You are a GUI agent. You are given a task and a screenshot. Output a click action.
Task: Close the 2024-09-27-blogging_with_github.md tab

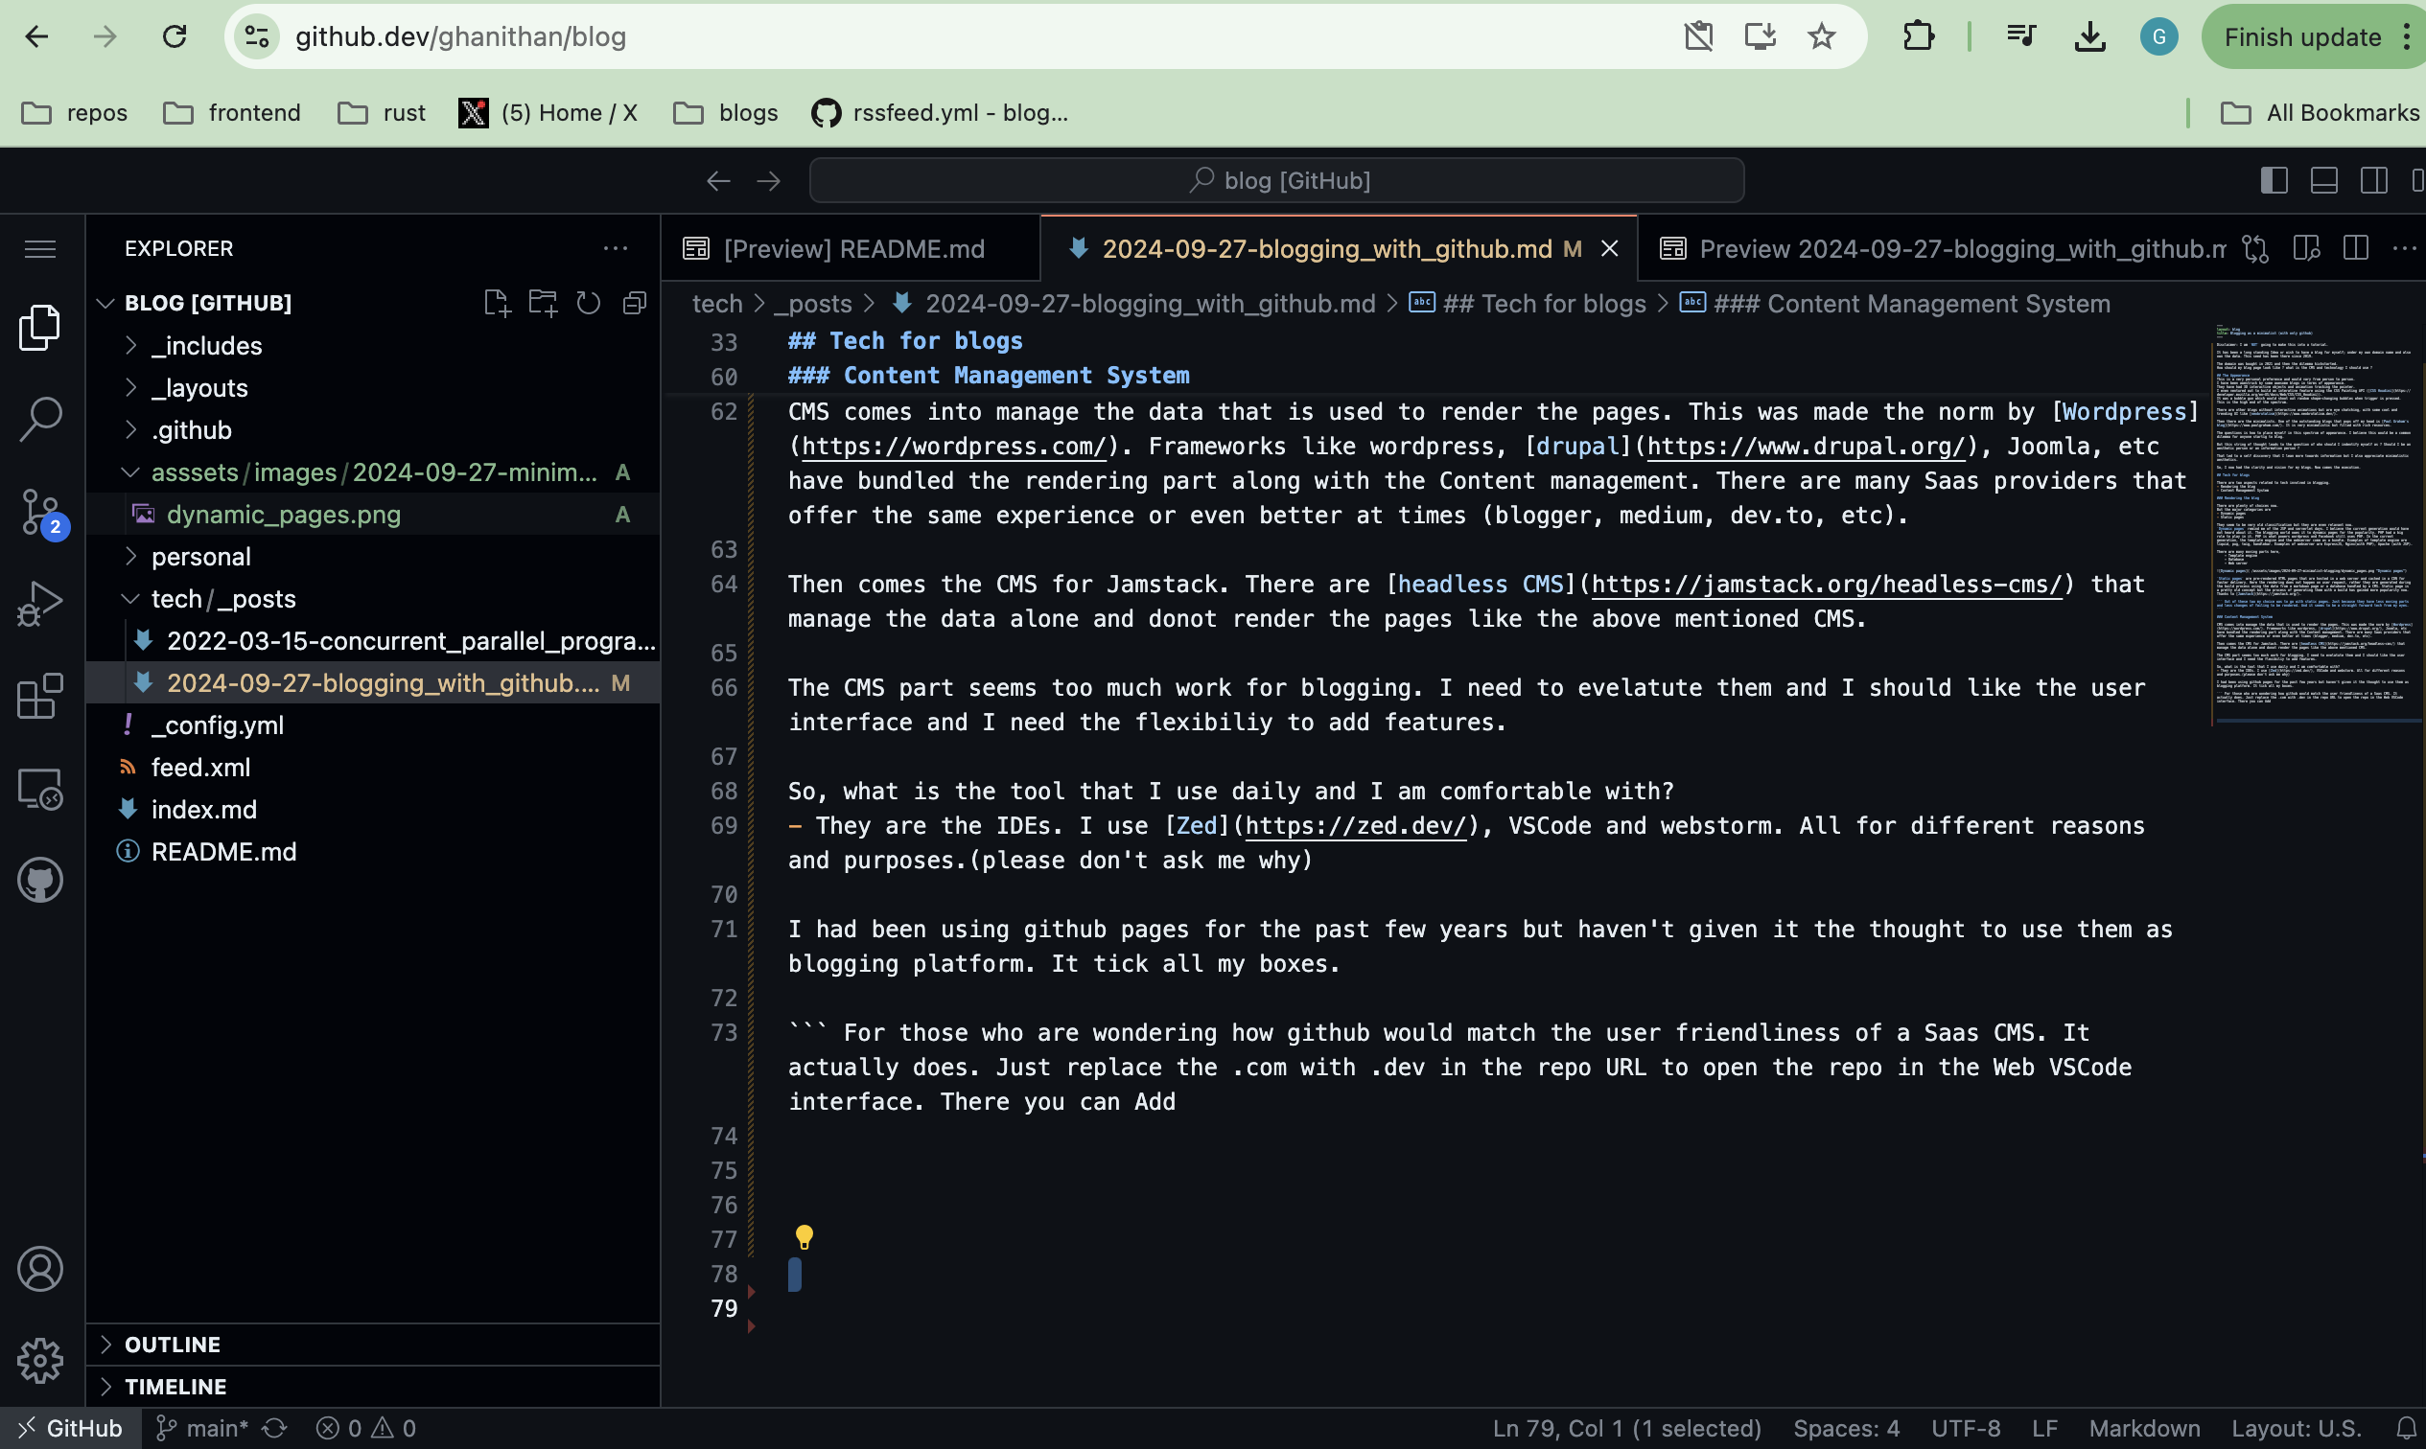tap(1609, 249)
